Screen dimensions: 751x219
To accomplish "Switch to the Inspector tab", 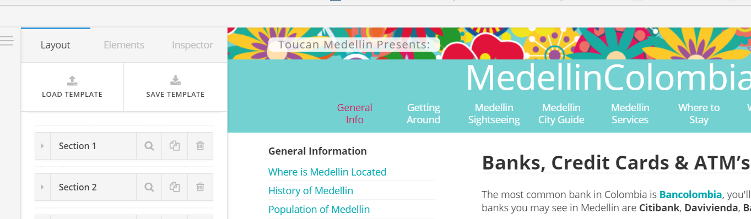I will pyautogui.click(x=192, y=45).
